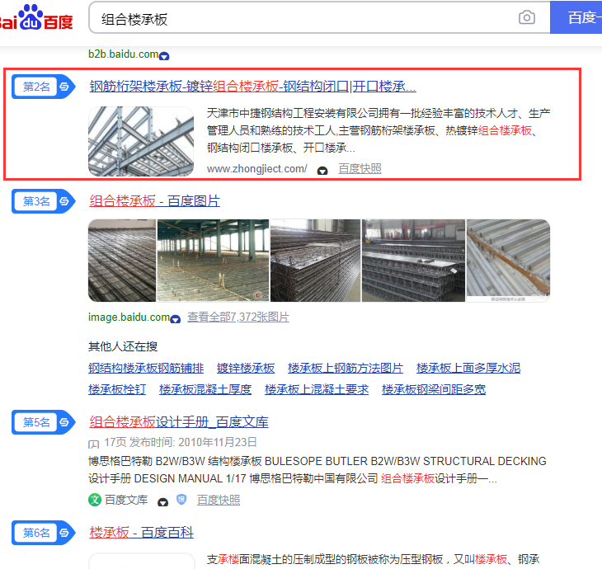Click 查看全部7,372张图片 link
This screenshot has width=602, height=569.
pos(238,317)
